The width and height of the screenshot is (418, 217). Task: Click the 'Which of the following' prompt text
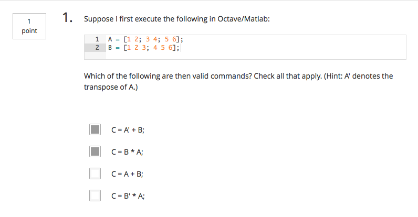(x=238, y=76)
